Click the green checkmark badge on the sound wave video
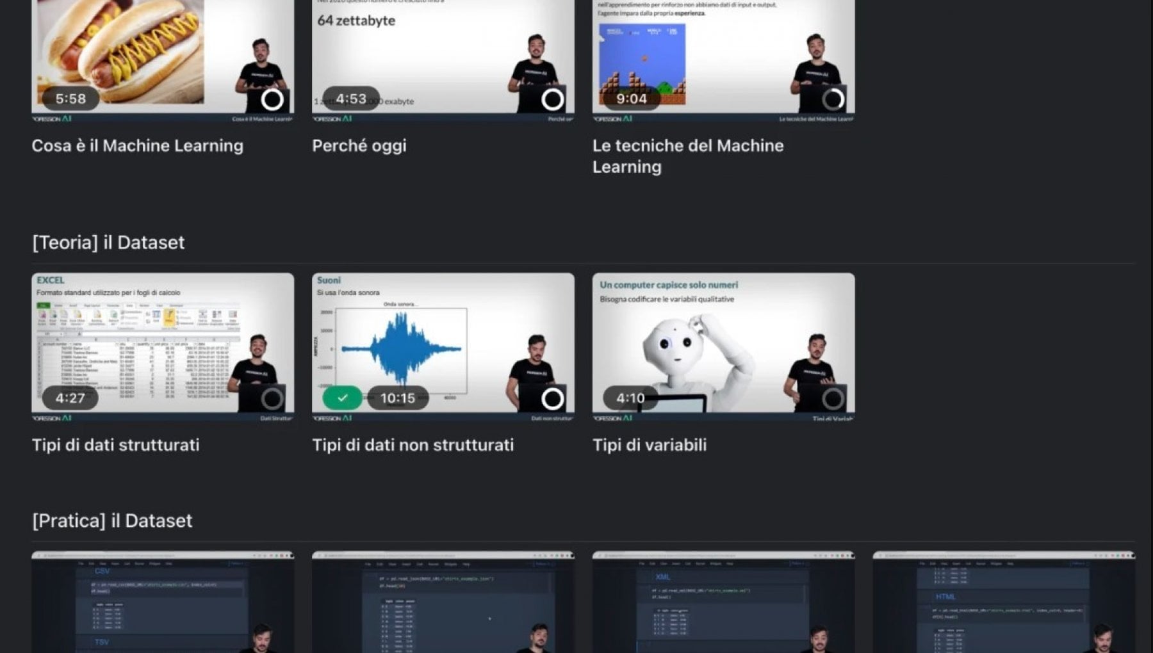Screen dimensions: 1153x653 click(x=342, y=398)
